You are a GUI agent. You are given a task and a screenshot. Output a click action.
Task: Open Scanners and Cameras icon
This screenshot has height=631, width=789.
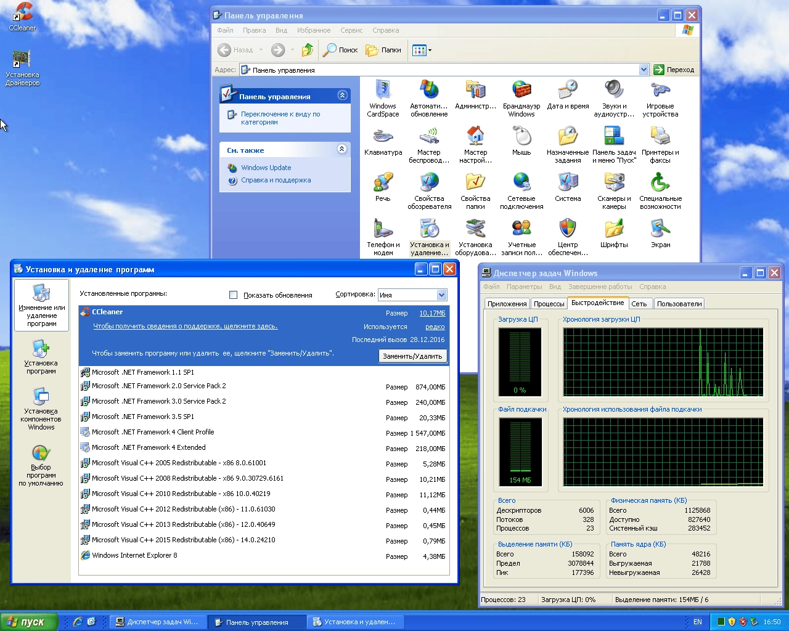tap(614, 182)
